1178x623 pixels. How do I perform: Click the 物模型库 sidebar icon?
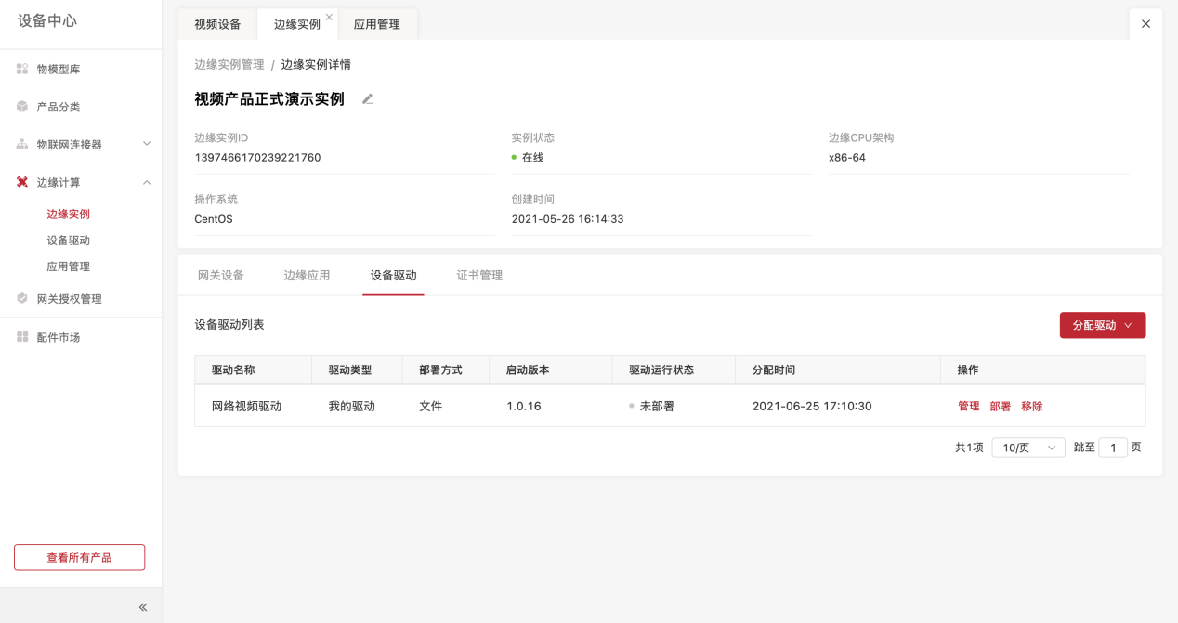[22, 69]
